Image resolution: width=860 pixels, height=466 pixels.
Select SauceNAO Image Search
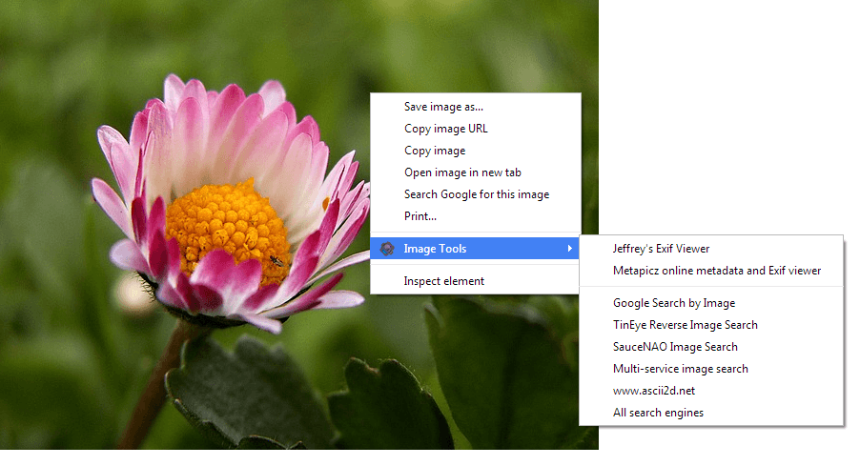coord(711,347)
